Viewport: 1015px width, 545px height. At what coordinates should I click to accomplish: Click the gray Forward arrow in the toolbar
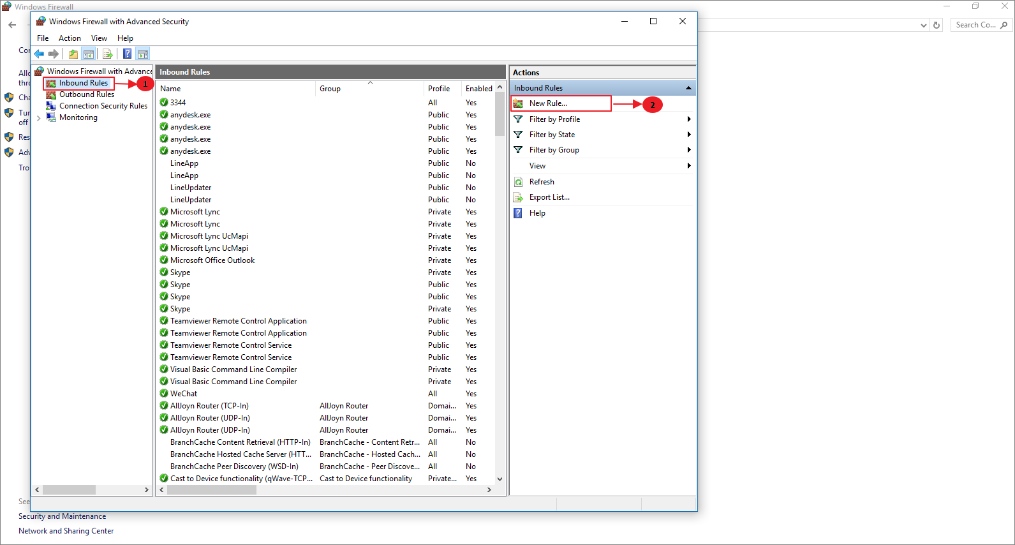tap(54, 54)
